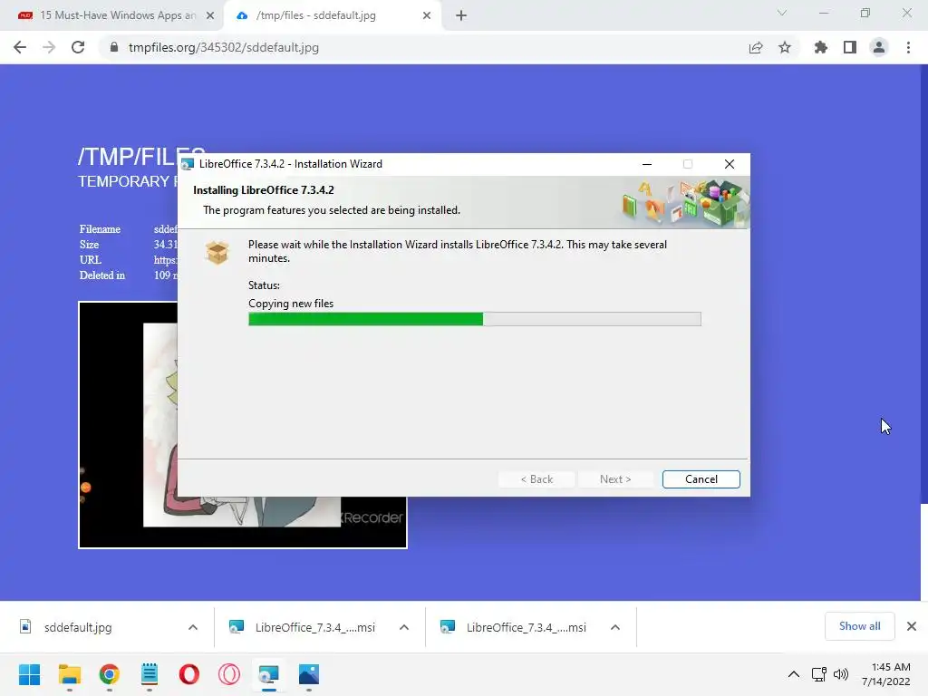This screenshot has height=696, width=928.
Task: Open sddefault.jpg from downloads bar
Action: (x=78, y=627)
